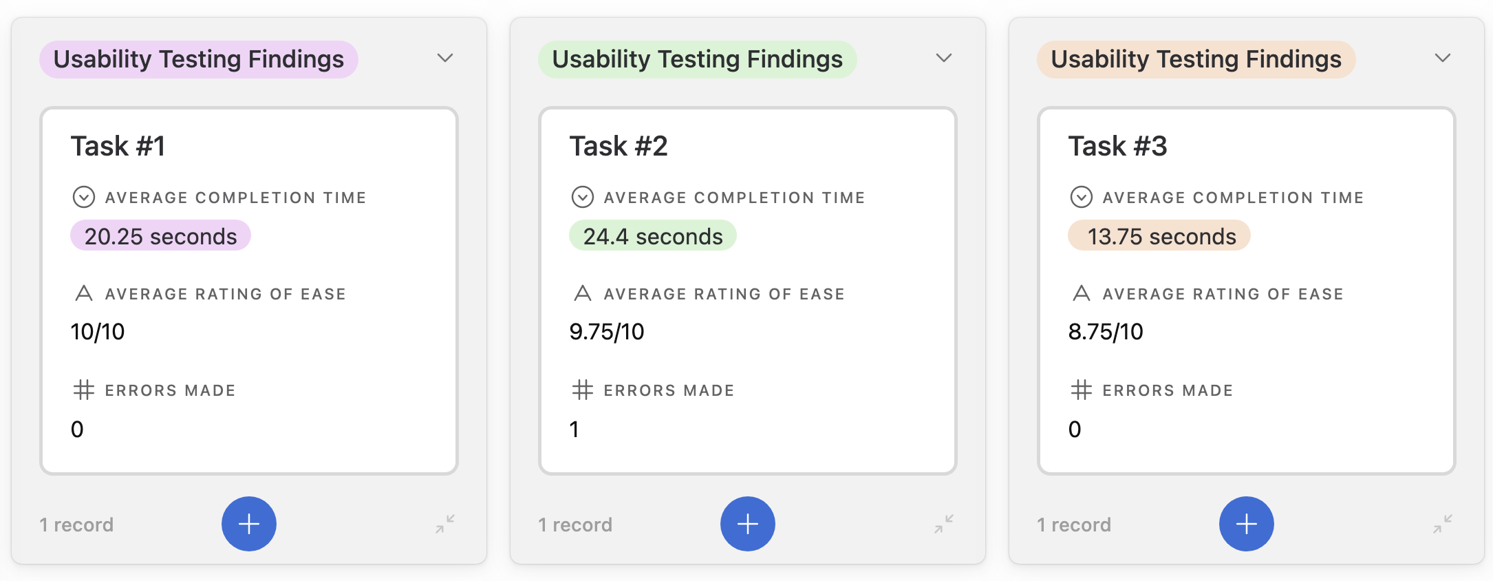Collapse the orange stack using arrows icon
Screen dimensions: 1493x581
coord(1443,524)
